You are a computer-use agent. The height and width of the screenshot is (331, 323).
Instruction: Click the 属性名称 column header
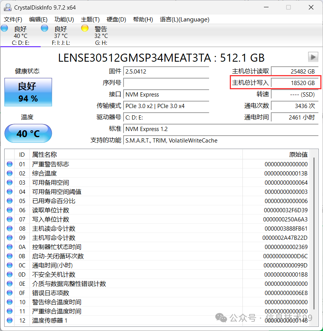pos(44,154)
